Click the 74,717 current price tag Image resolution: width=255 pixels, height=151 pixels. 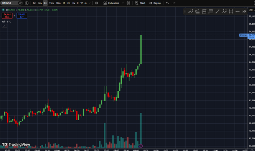click(251, 36)
